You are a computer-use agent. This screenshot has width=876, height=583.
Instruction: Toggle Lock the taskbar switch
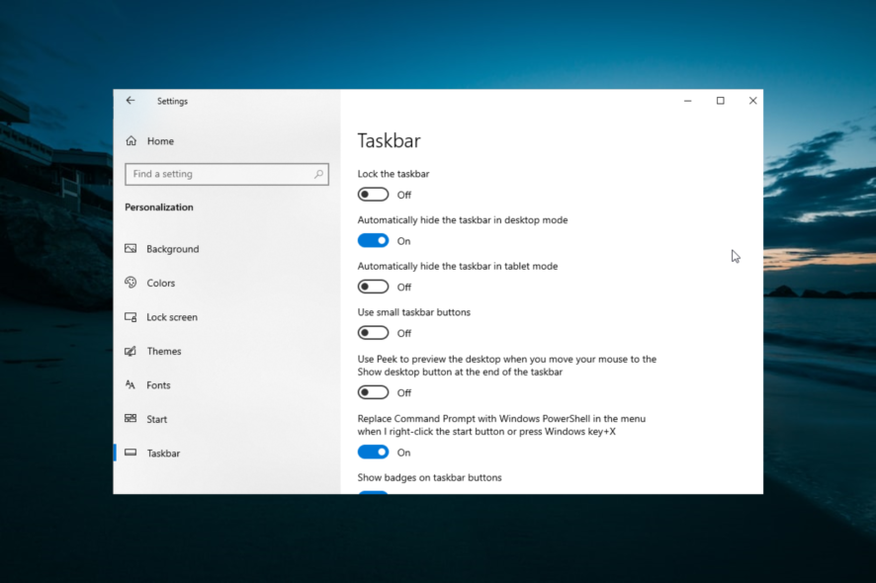click(373, 195)
